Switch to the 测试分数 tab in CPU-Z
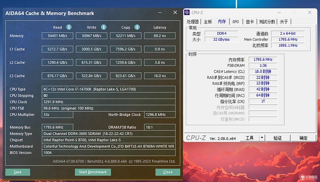 [x=267, y=22]
